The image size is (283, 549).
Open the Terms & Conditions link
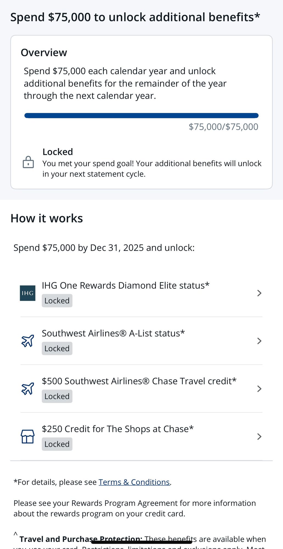[x=134, y=482]
